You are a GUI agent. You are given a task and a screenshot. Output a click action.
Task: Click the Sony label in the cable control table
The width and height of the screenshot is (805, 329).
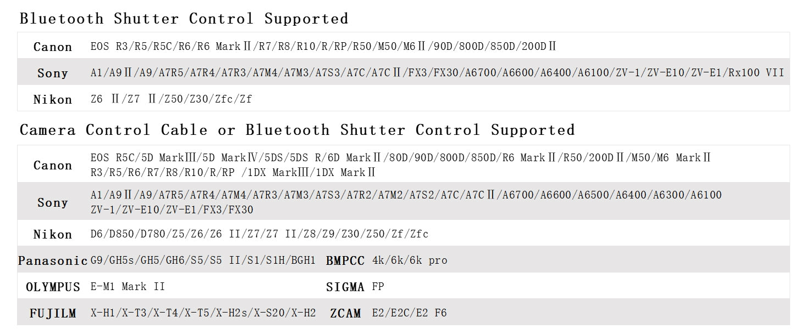pyautogui.click(x=53, y=203)
